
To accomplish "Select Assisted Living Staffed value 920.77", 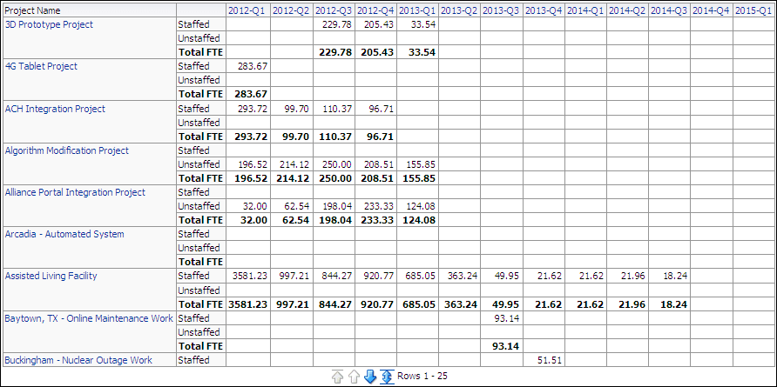I will point(379,276).
